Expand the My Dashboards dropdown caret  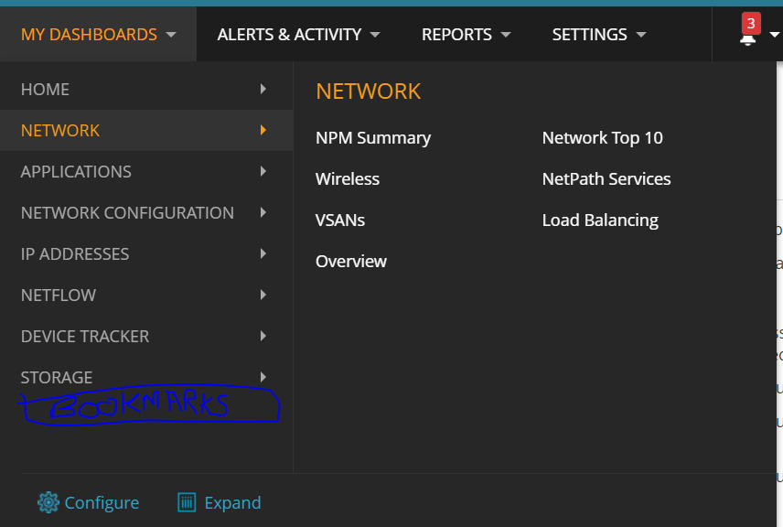(x=171, y=35)
